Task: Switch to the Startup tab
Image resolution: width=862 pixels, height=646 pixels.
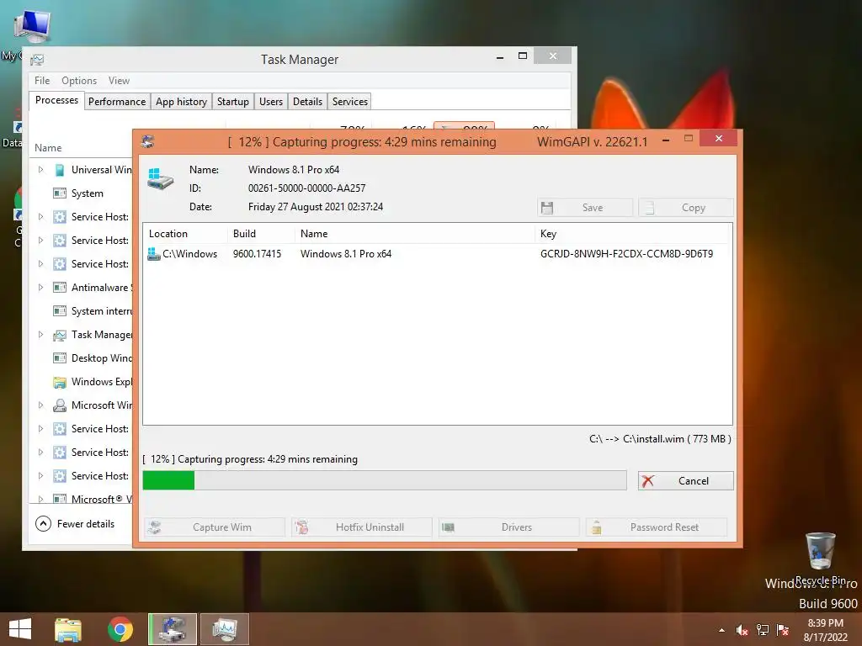Action: click(x=232, y=102)
